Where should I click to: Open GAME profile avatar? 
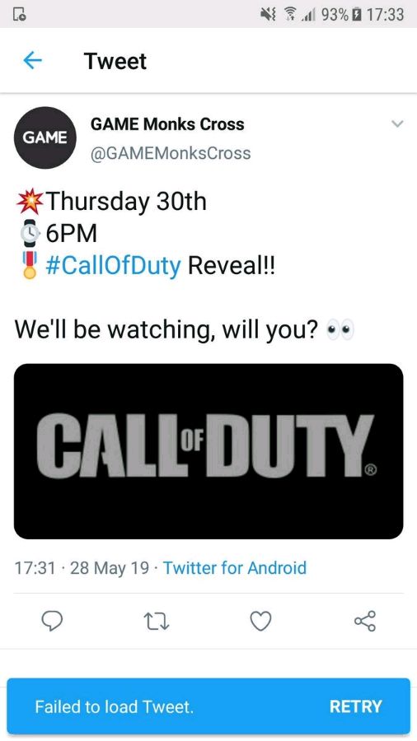pyautogui.click(x=45, y=137)
